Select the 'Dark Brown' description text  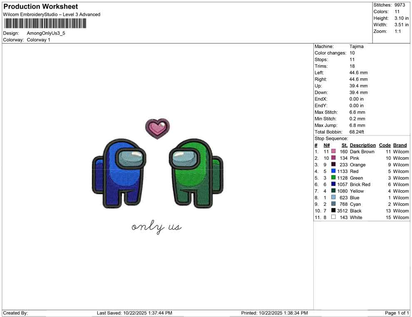[x=362, y=151]
